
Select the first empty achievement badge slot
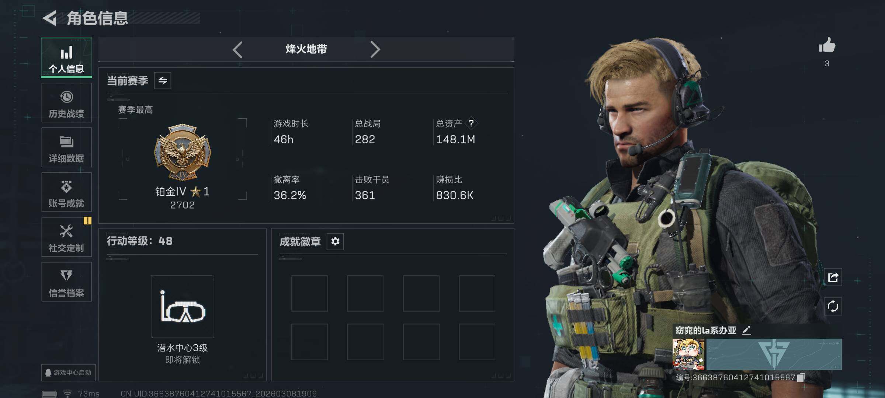coord(309,293)
